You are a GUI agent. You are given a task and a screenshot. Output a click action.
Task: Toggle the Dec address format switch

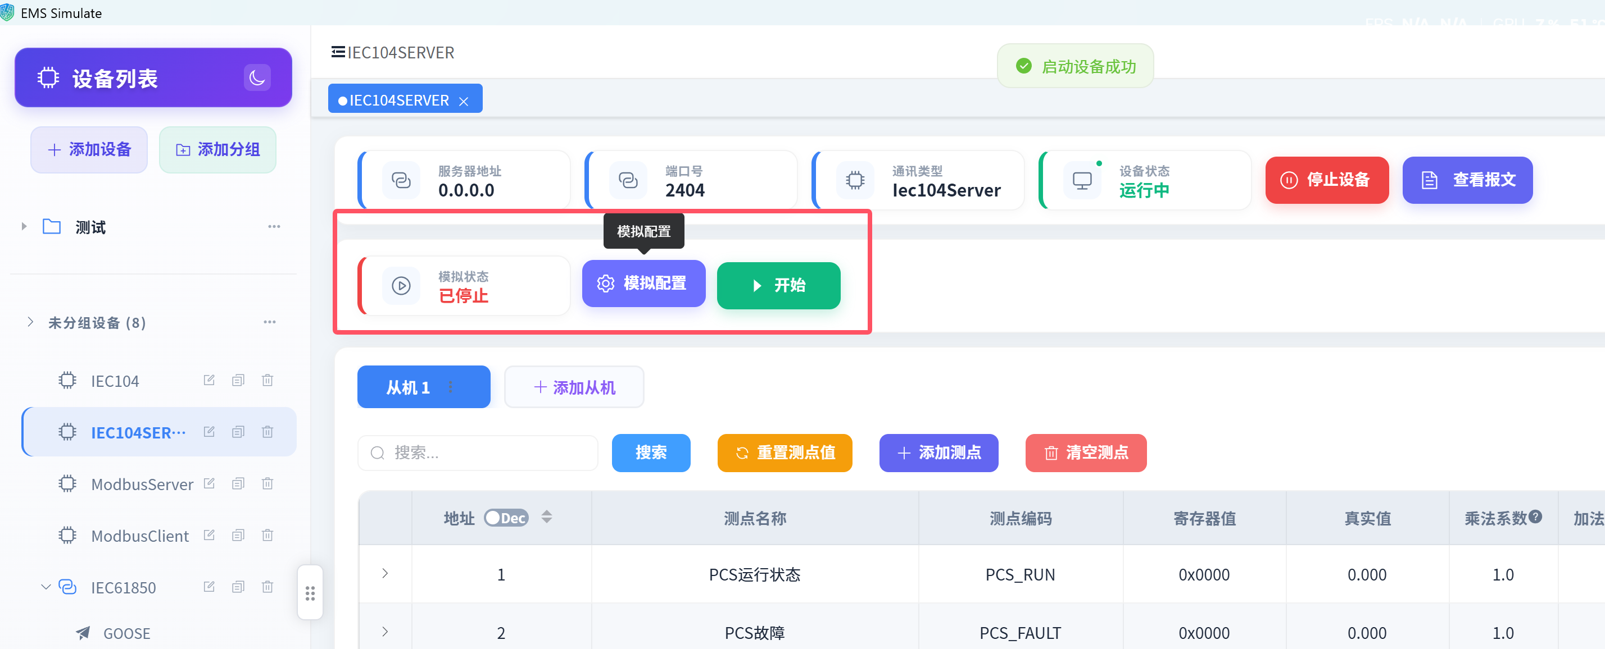(x=506, y=518)
